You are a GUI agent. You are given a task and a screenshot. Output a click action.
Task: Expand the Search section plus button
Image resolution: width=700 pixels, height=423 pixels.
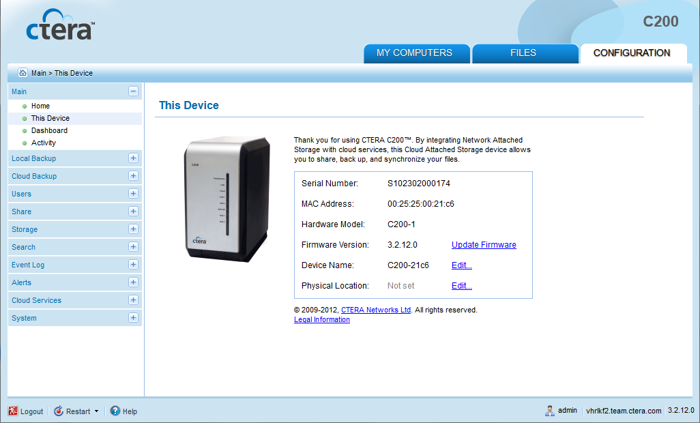coord(133,247)
